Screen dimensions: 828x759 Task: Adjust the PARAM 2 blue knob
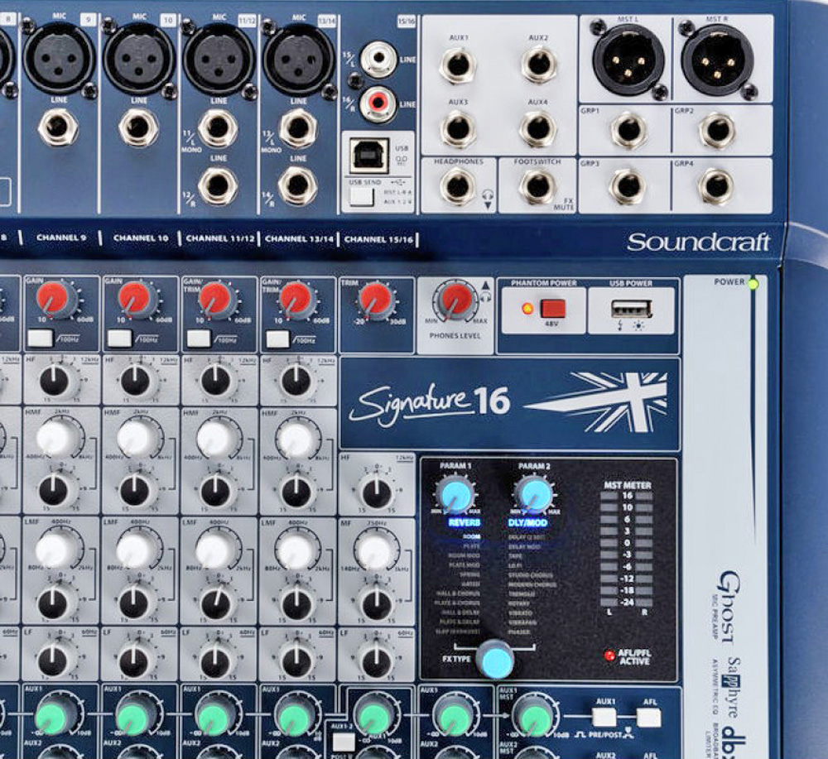pyautogui.click(x=534, y=495)
